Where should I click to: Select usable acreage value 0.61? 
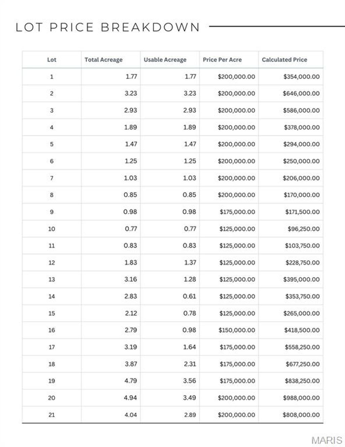[189, 296]
